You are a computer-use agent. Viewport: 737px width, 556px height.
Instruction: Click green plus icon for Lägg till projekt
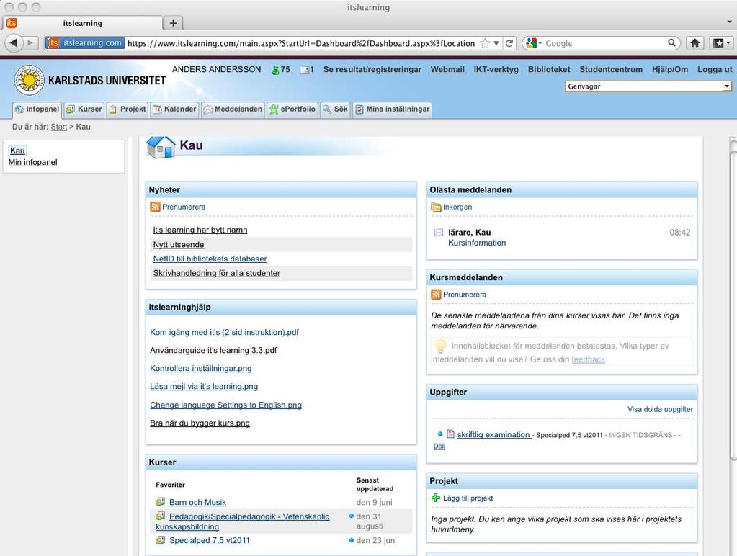point(436,498)
